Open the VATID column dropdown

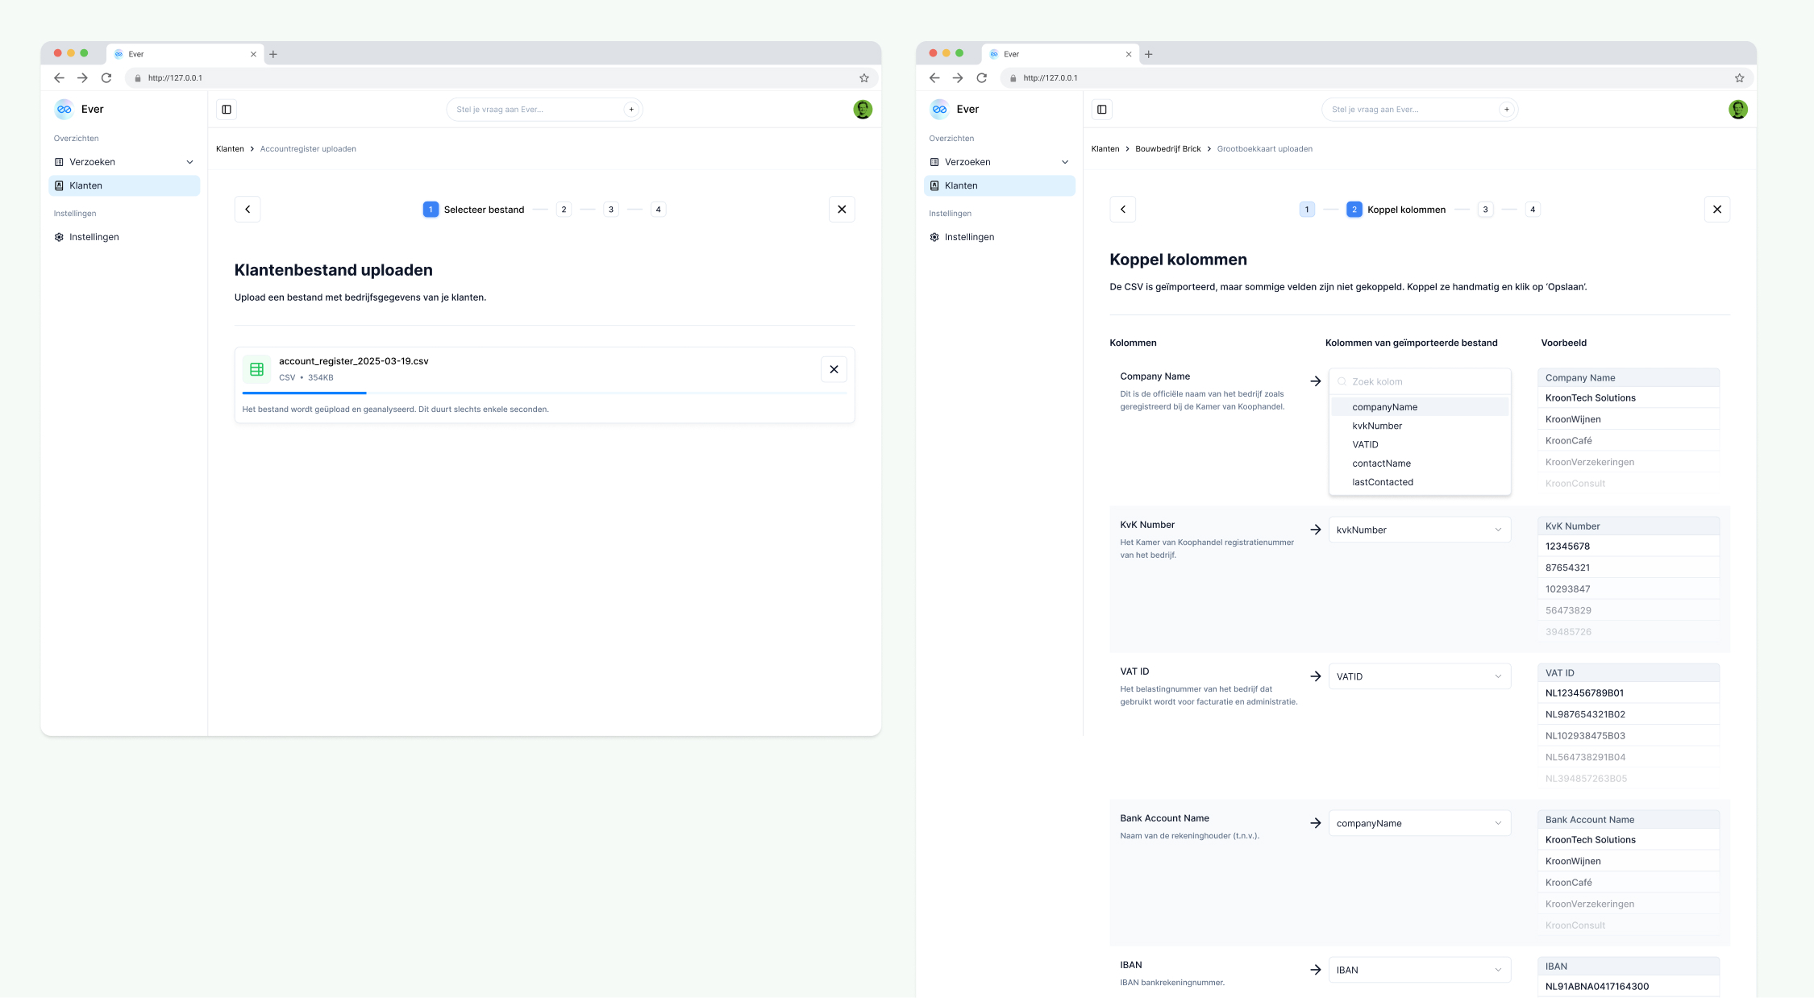tap(1419, 676)
